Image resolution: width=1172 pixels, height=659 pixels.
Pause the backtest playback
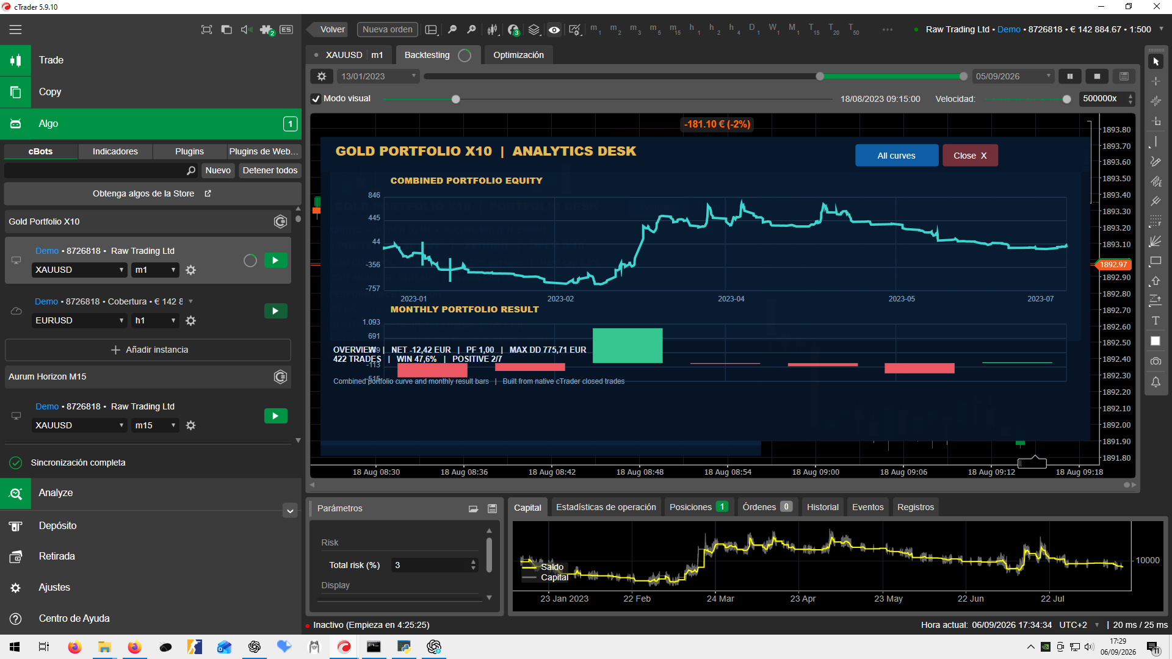[x=1069, y=76]
